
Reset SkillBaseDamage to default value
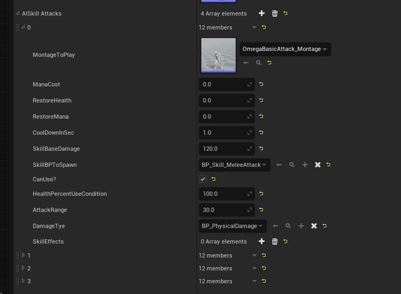[x=261, y=149]
